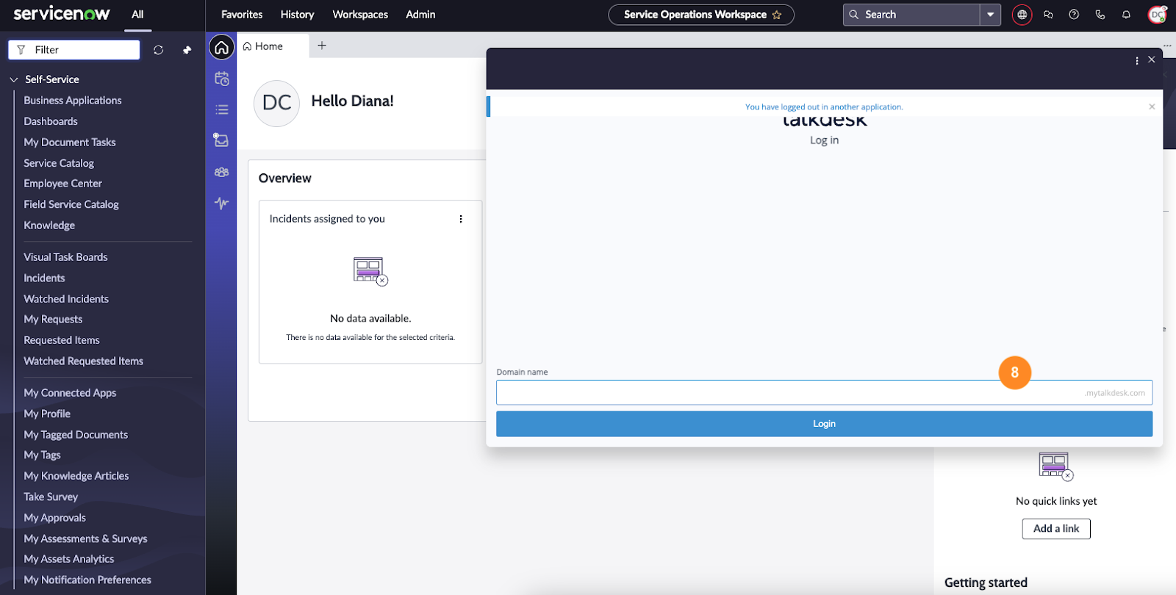1176x595 pixels.
Task: Open My Notification Preferences
Action: click(87, 580)
